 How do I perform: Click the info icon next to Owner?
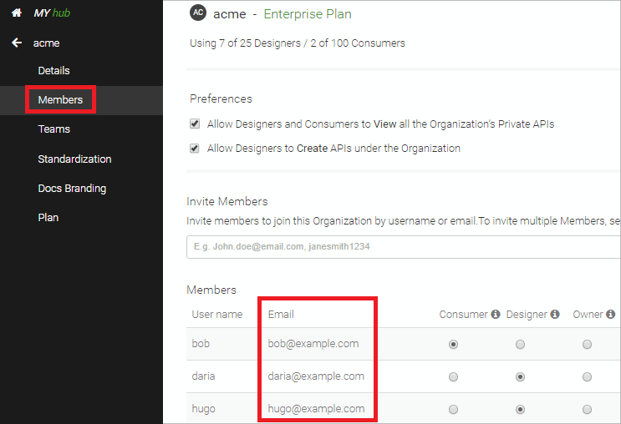click(x=610, y=315)
